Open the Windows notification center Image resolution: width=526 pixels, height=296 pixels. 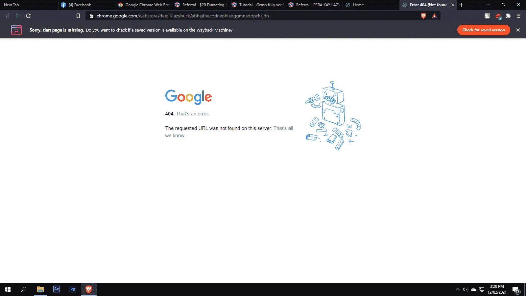(516, 290)
